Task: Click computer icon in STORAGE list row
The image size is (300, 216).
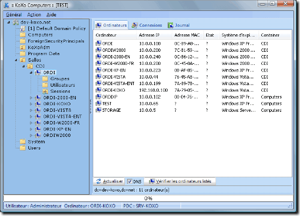Action: [x=98, y=110]
